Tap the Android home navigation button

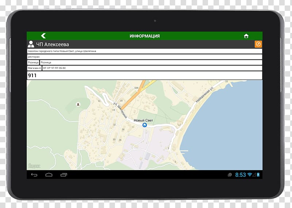(49, 175)
